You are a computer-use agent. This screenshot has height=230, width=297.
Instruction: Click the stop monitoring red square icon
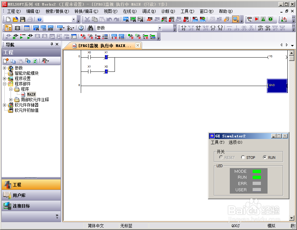(186, 19)
